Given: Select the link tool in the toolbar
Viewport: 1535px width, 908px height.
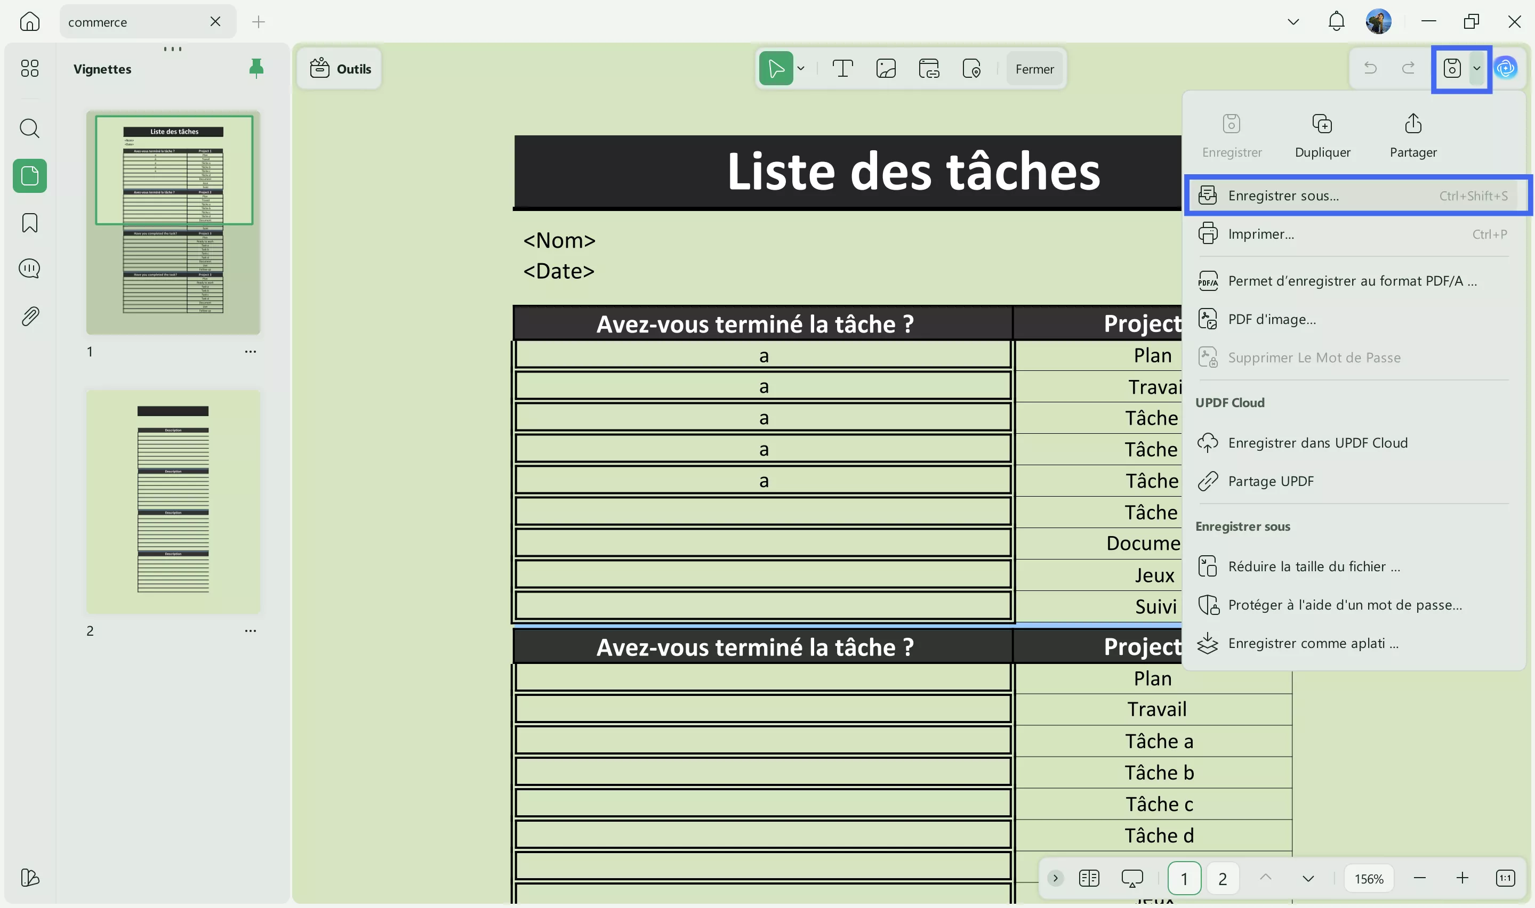Looking at the screenshot, I should [929, 68].
